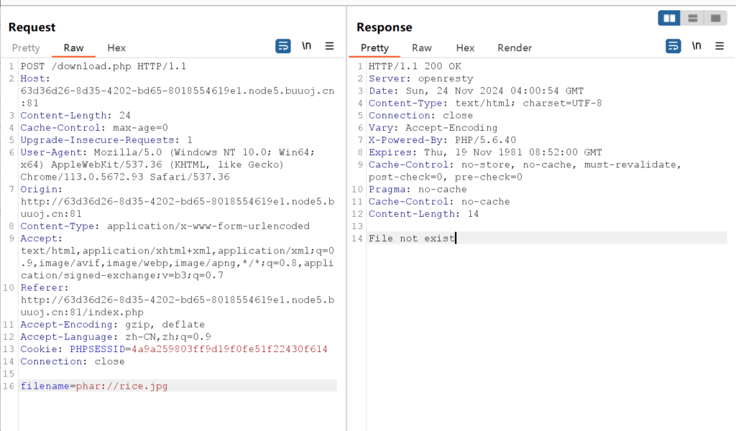Image resolution: width=736 pixels, height=431 pixels.
Task: Select the Response Pretty tab
Action: (x=374, y=48)
